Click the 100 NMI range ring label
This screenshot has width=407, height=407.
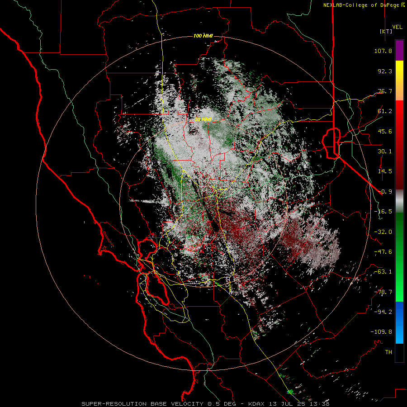(203, 36)
